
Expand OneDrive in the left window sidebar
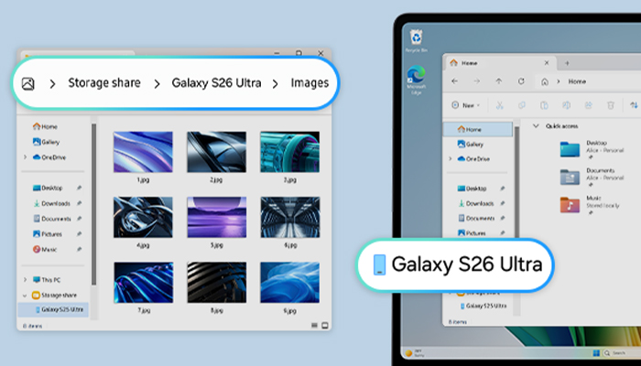(x=25, y=156)
